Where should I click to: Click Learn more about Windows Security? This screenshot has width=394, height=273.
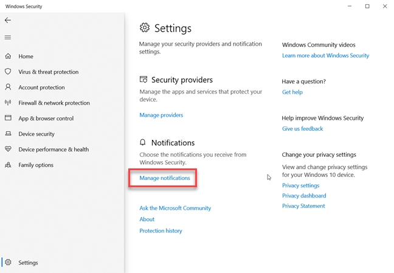tap(325, 55)
